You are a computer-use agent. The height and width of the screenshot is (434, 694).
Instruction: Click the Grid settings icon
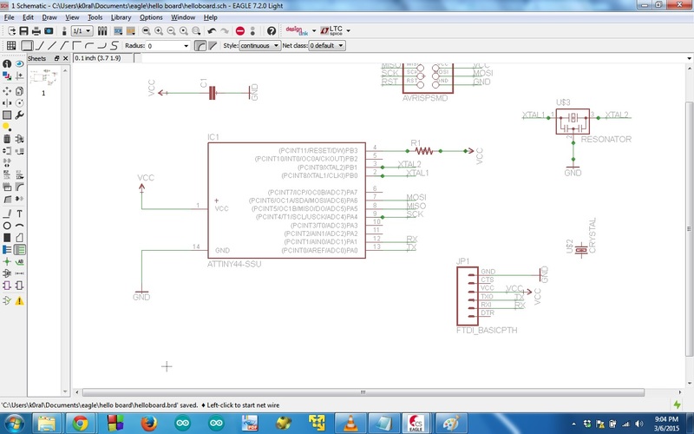[11, 46]
